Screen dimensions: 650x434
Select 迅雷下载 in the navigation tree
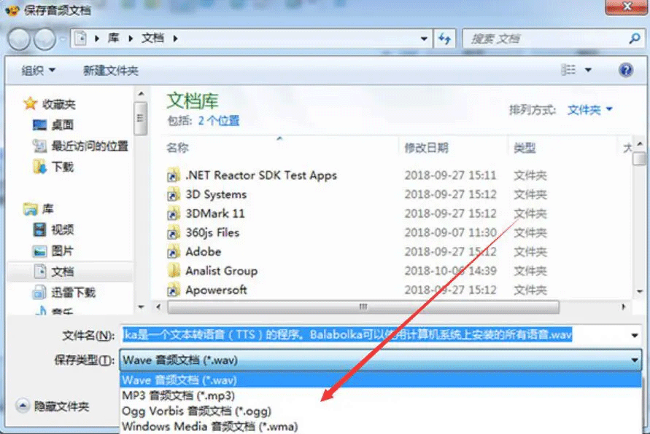(73, 293)
